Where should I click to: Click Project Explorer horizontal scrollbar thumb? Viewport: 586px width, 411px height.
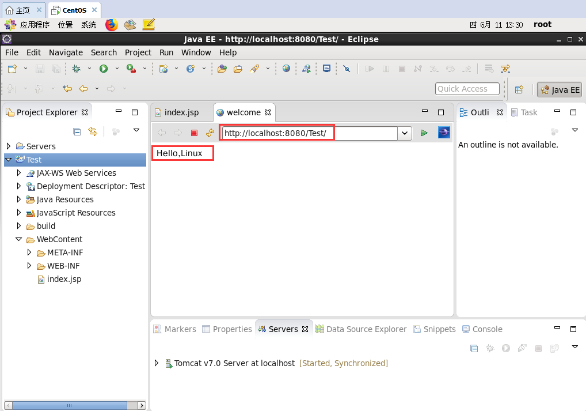point(69,405)
